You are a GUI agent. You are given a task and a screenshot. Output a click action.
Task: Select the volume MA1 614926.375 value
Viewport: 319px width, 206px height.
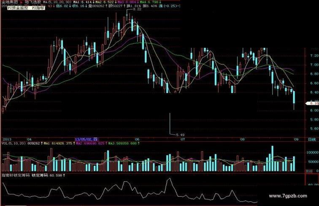tap(58, 143)
